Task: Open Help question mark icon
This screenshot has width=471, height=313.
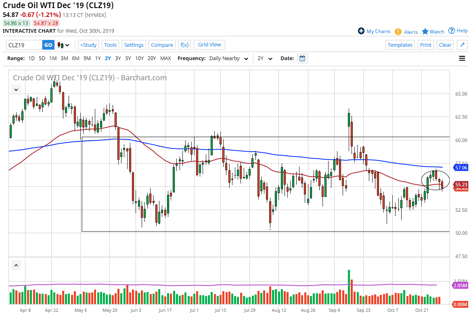Action: pyautogui.click(x=452, y=31)
